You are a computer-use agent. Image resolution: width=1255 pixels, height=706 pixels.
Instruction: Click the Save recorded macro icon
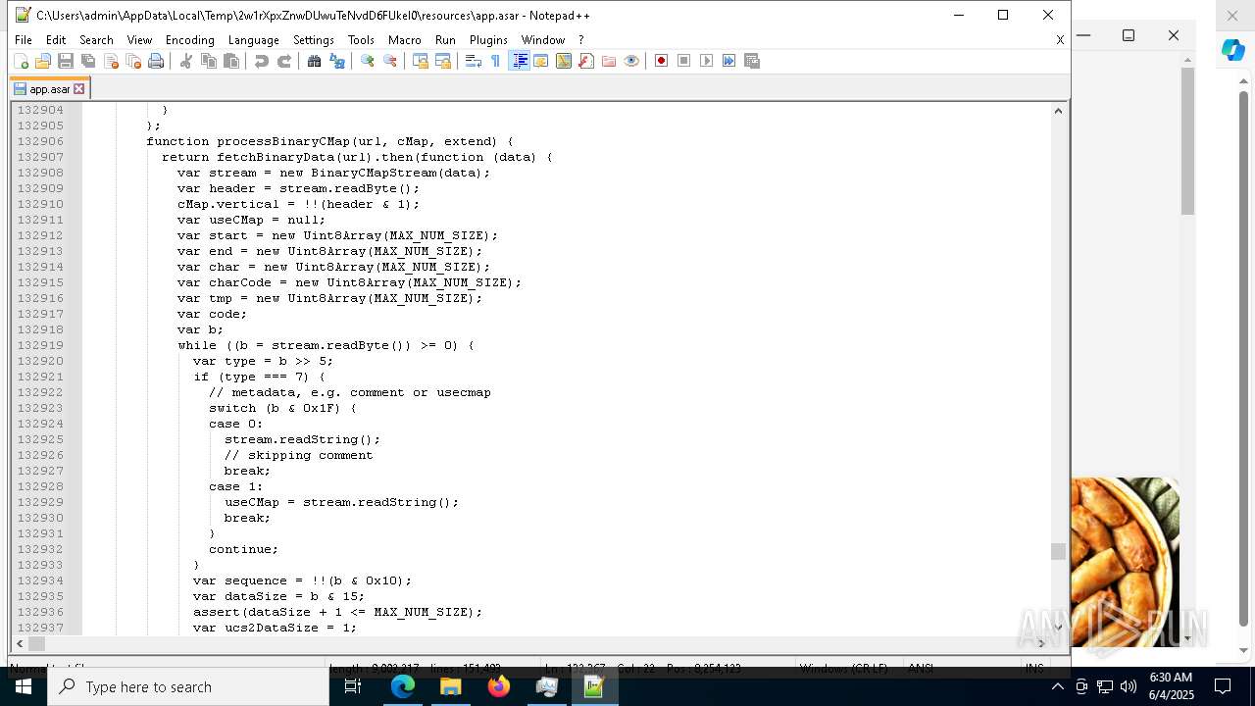click(x=752, y=61)
